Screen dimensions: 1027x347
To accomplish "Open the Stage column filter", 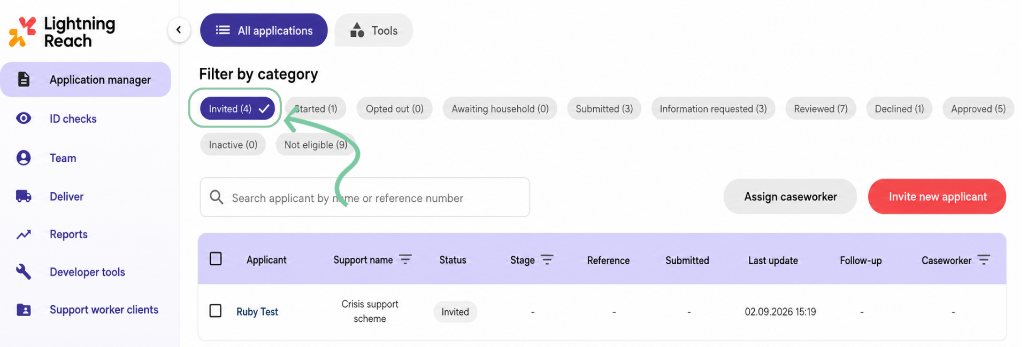I will click(547, 259).
